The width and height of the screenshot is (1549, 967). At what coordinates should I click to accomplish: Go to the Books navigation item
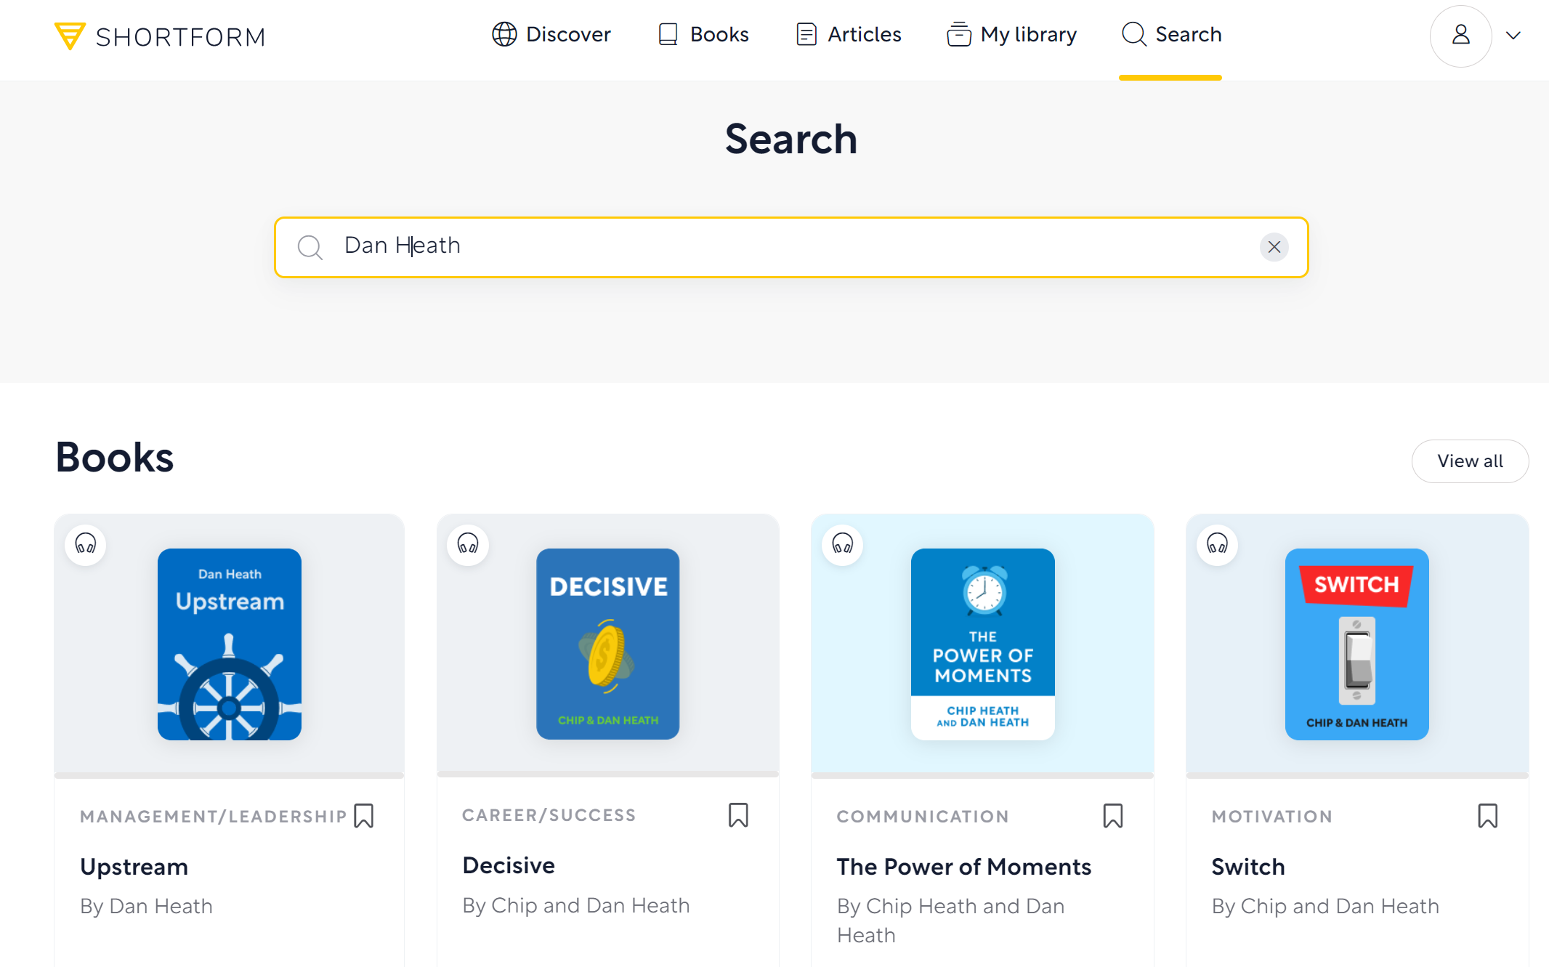tap(703, 34)
